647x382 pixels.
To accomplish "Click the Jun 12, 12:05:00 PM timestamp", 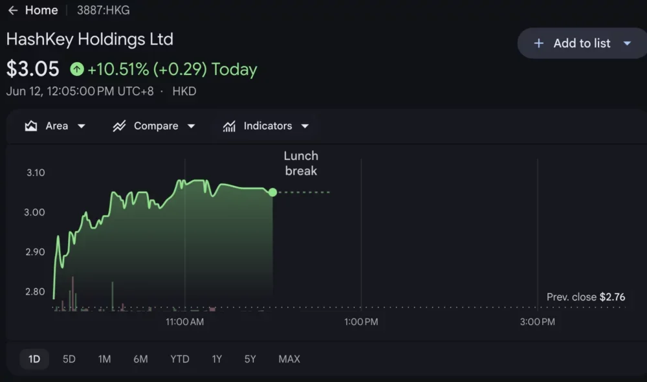I will 80,91.
